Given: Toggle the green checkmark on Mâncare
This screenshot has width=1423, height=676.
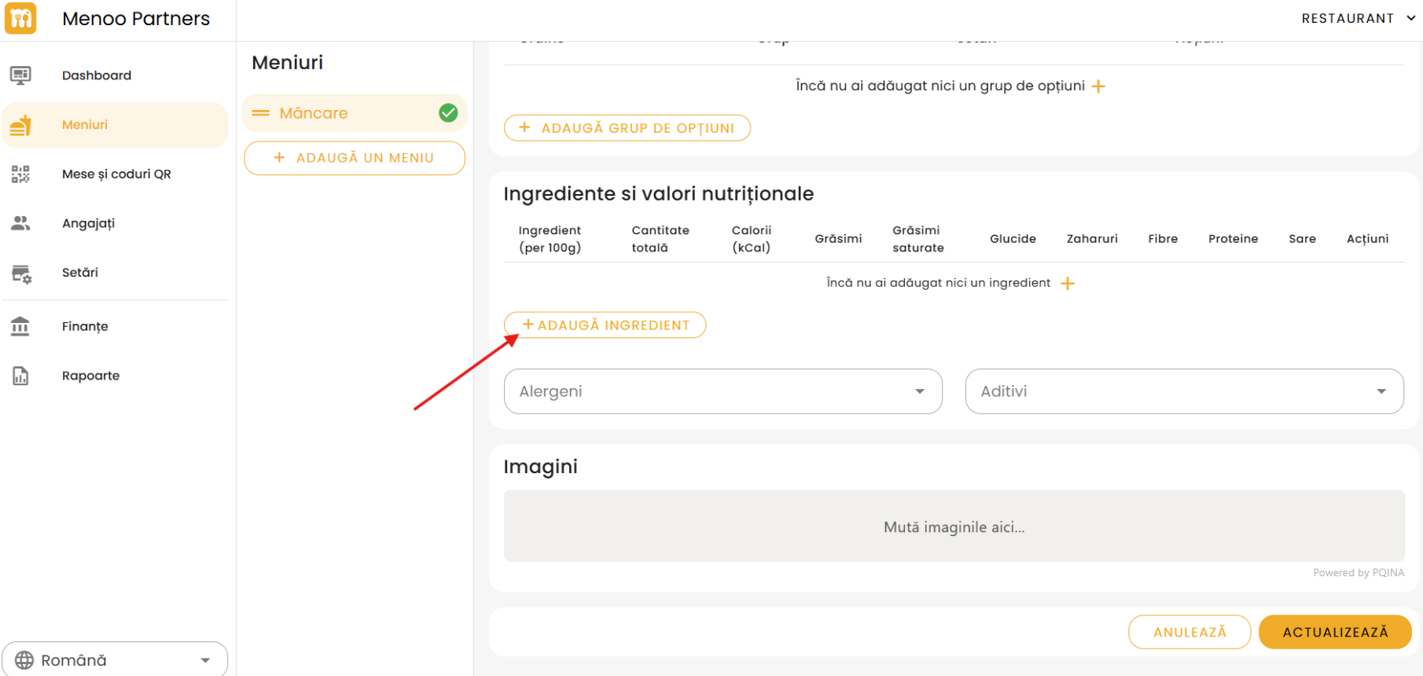Looking at the screenshot, I should (448, 113).
